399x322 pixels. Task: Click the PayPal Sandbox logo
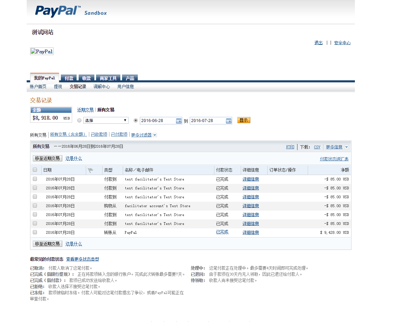[x=71, y=11]
